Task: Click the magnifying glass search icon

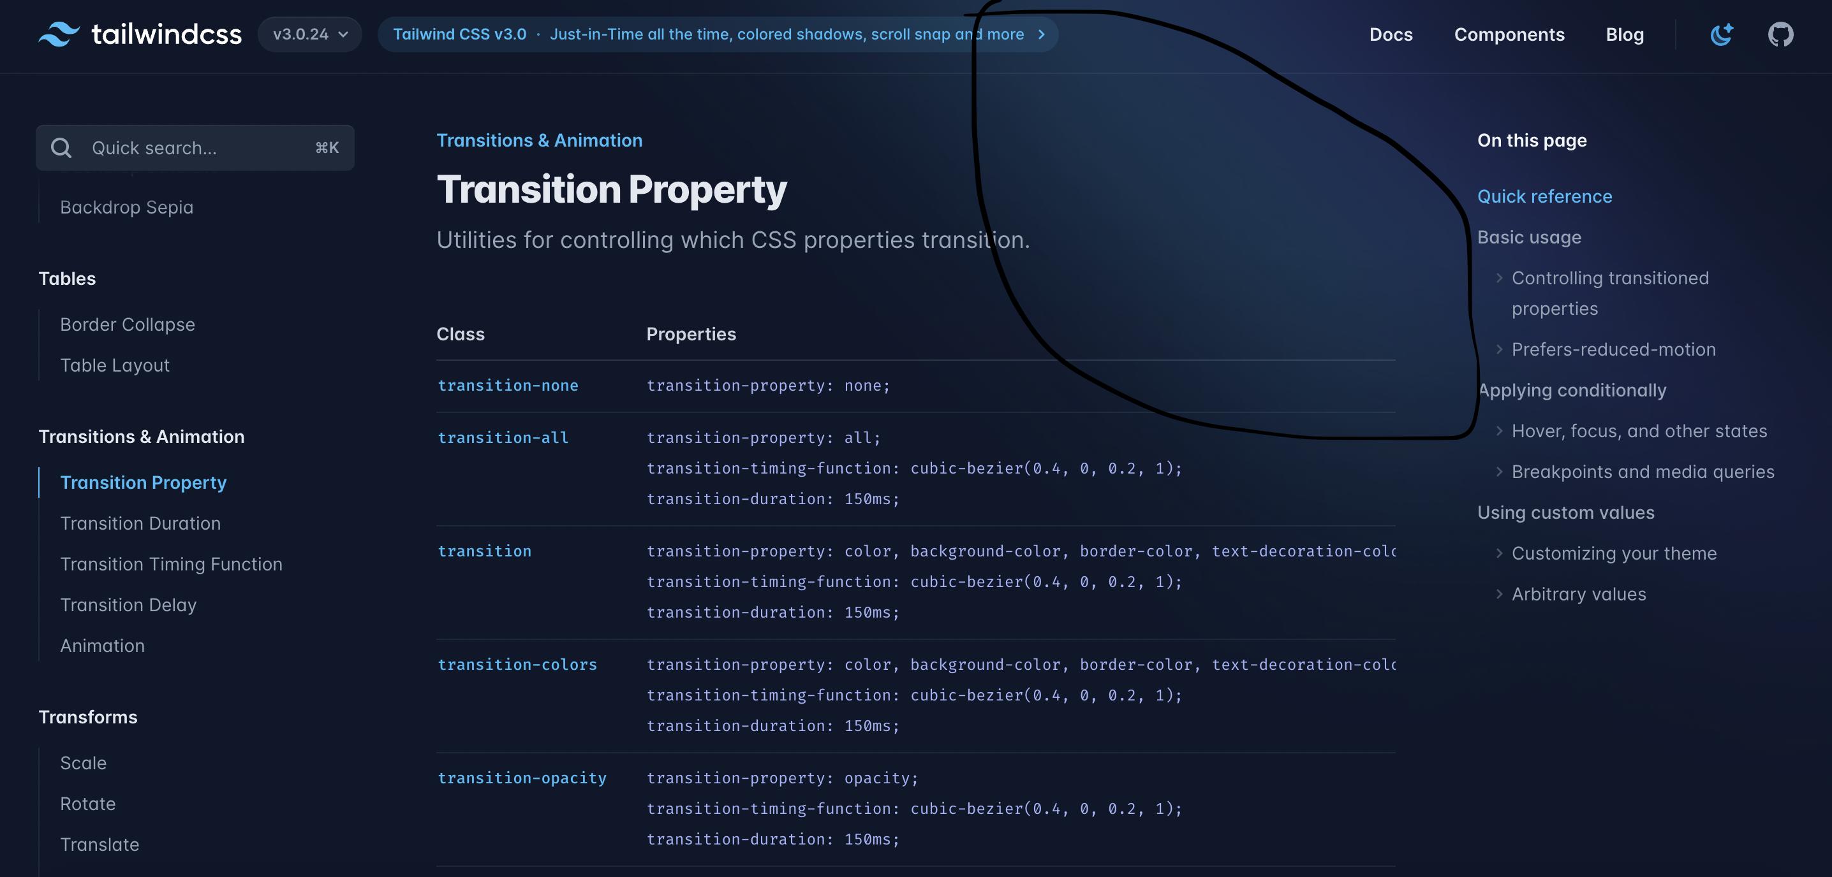Action: pyautogui.click(x=61, y=147)
